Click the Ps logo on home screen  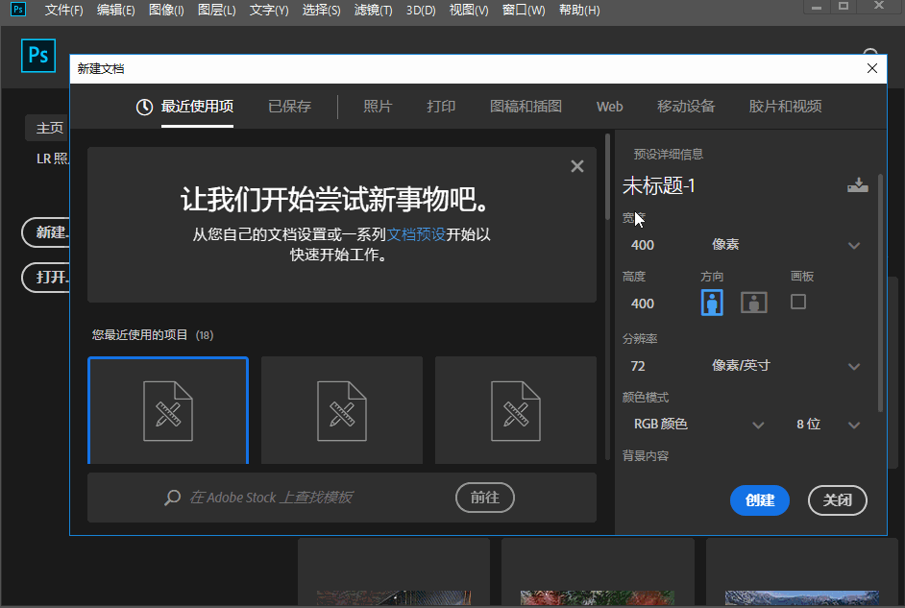tap(38, 56)
